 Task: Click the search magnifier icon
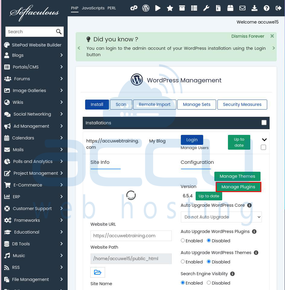click(x=59, y=32)
